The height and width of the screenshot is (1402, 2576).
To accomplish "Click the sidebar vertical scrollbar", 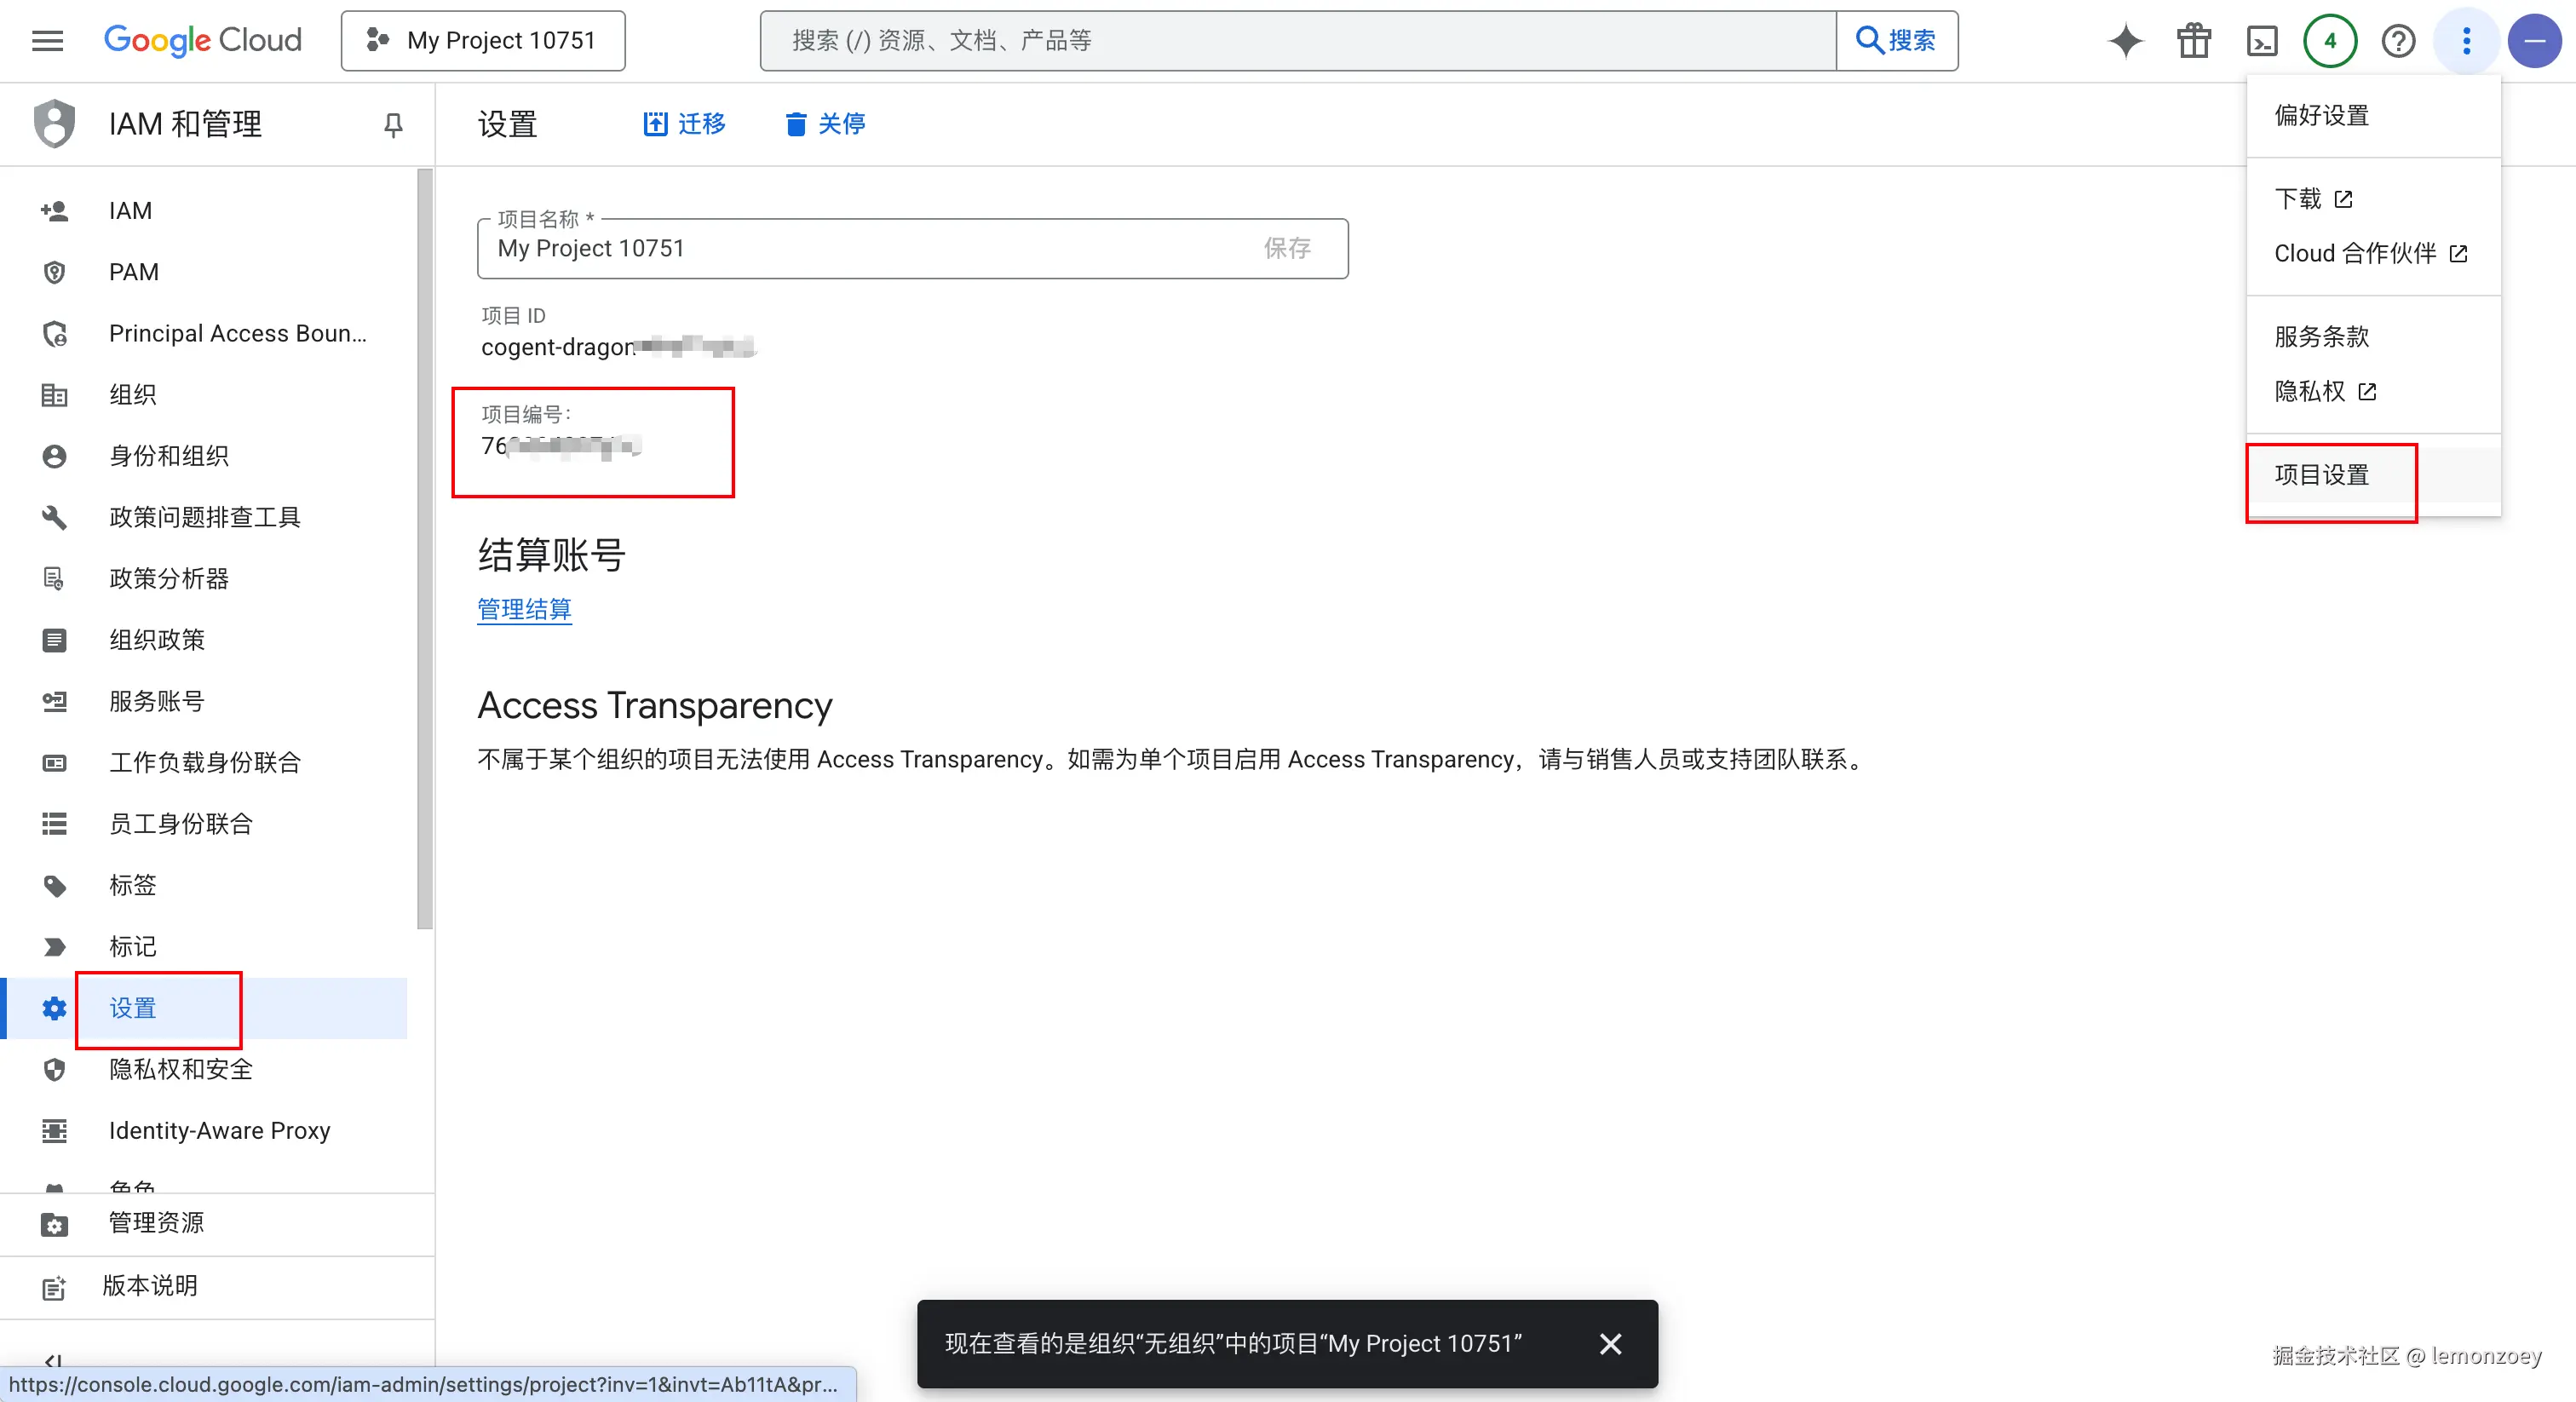I will coord(425,548).
